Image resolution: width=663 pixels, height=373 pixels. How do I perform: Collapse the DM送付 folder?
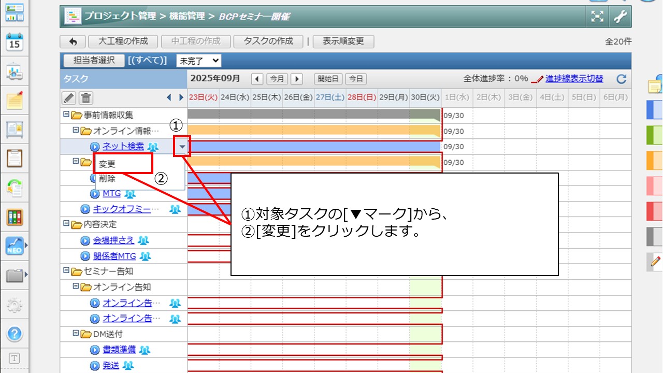click(76, 334)
